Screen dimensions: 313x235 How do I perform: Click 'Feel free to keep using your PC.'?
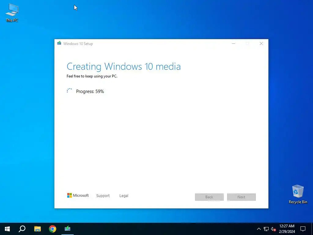[92, 76]
